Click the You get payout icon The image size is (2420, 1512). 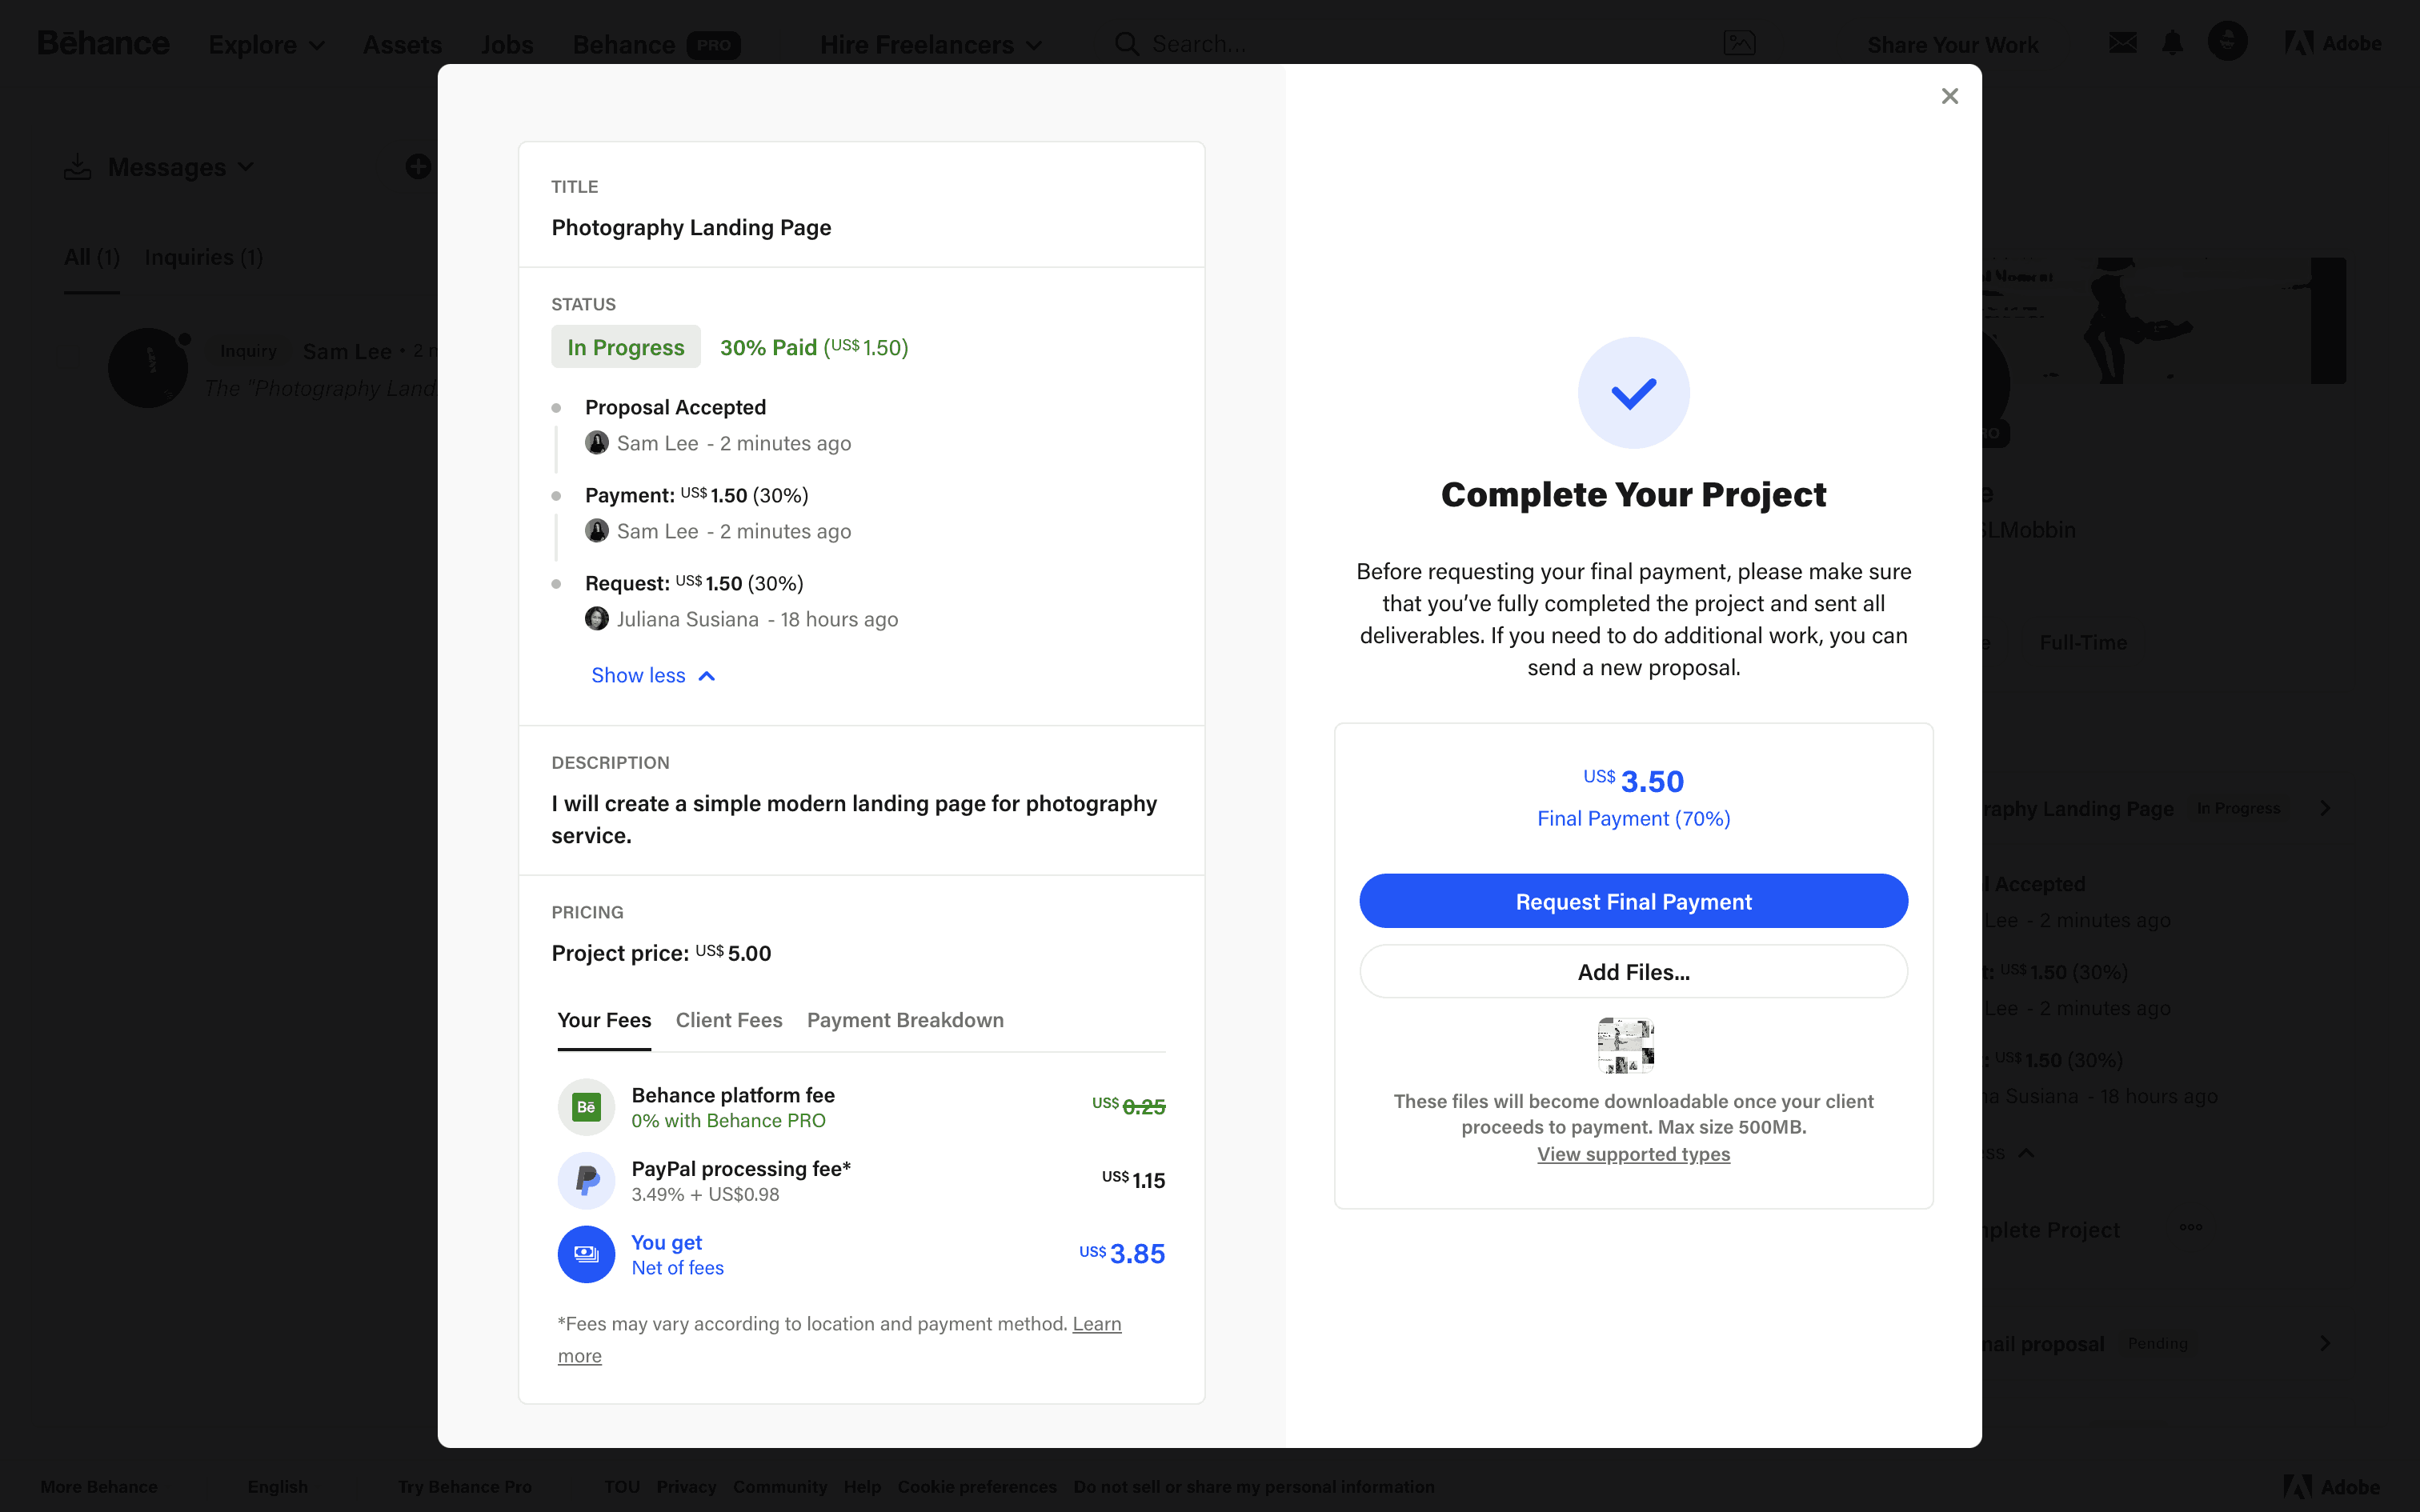click(x=586, y=1254)
